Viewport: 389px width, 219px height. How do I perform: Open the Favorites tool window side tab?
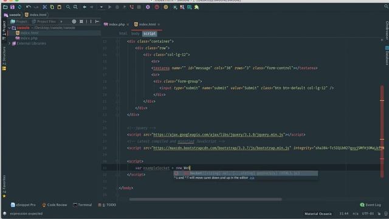coord(4,186)
